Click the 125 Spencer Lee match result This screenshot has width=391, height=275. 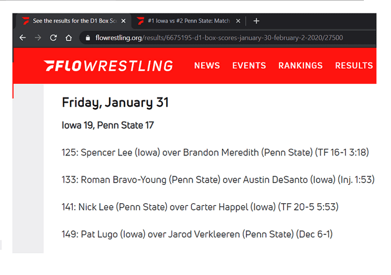pyautogui.click(x=215, y=153)
